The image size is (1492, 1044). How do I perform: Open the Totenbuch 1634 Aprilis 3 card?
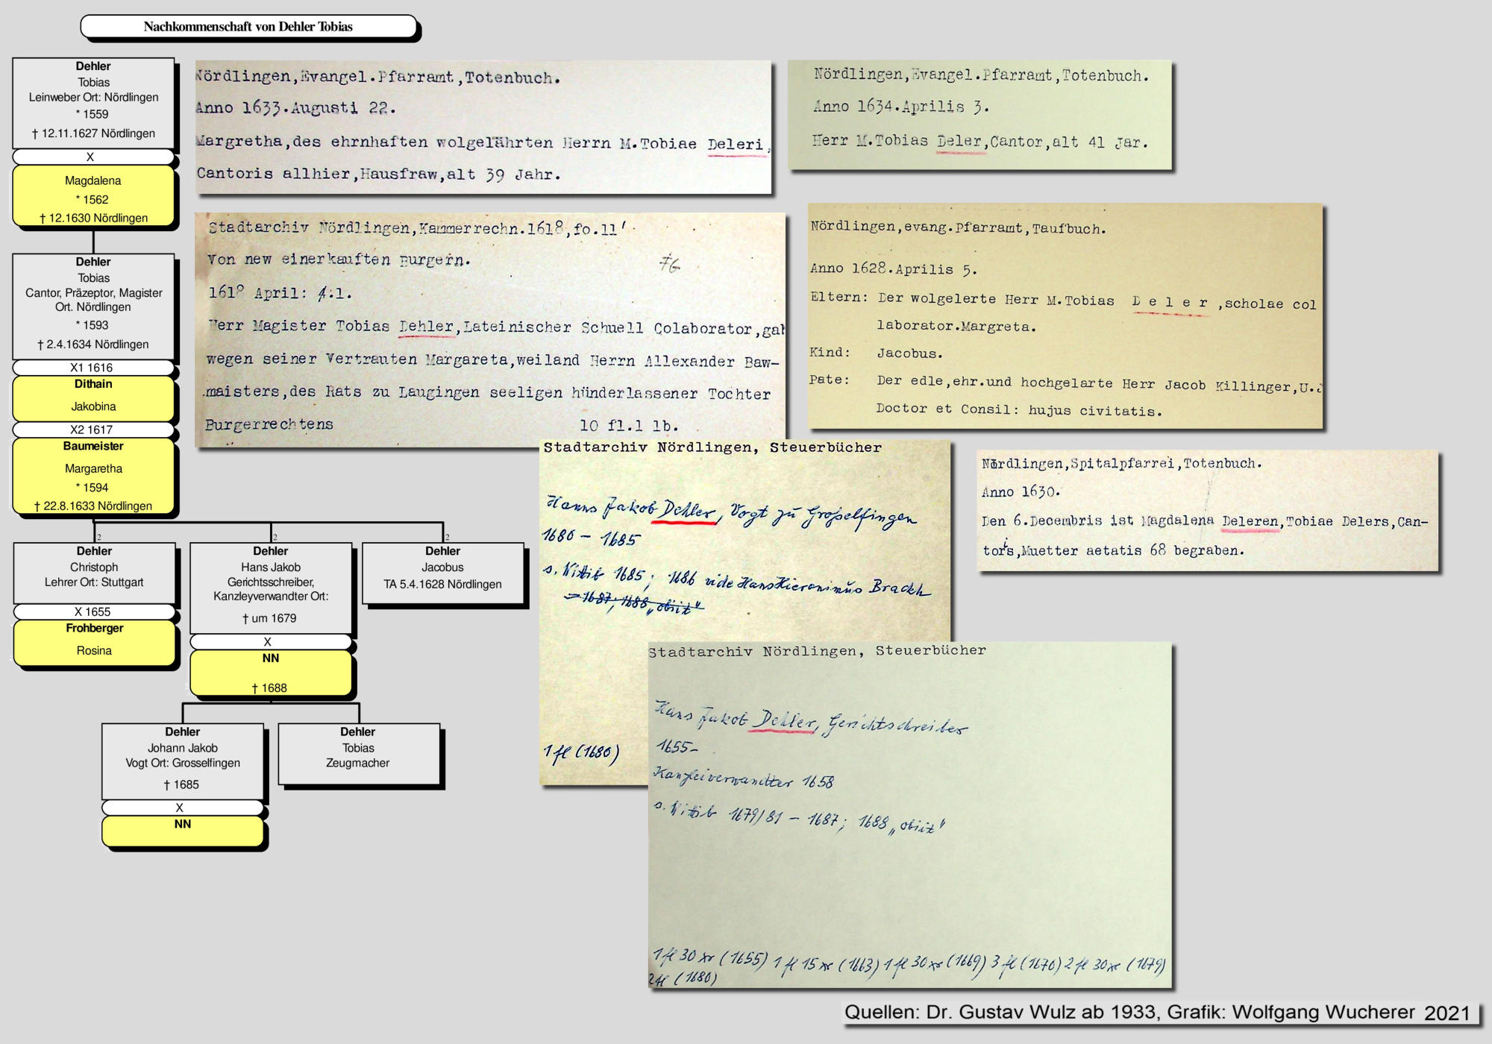coord(979,113)
